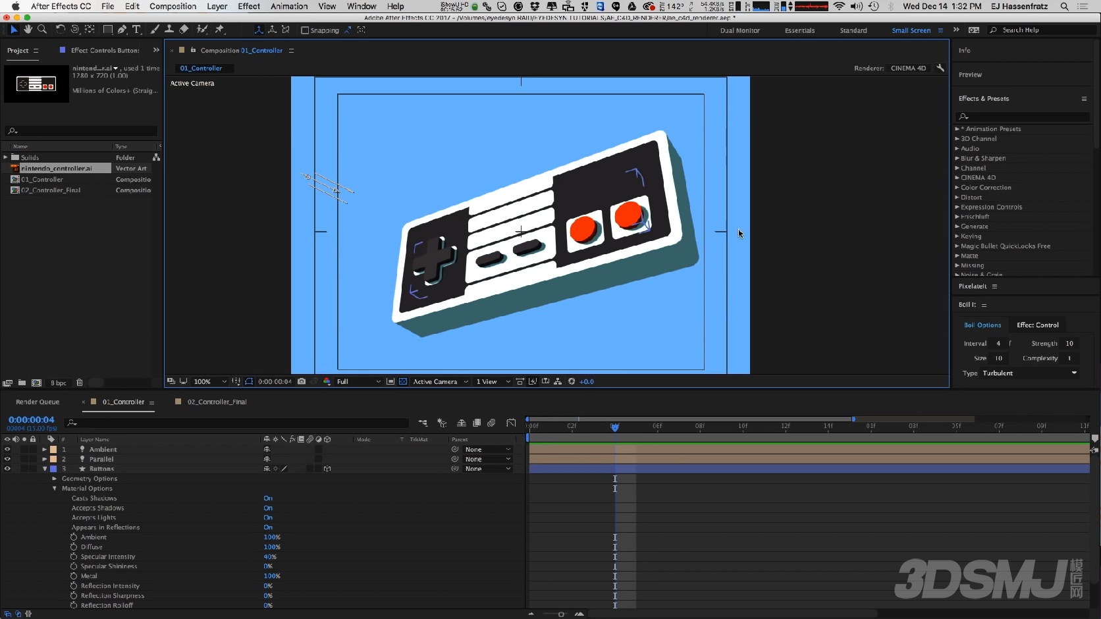The image size is (1101, 619).
Task: Collapse Material Options group
Action: point(55,489)
